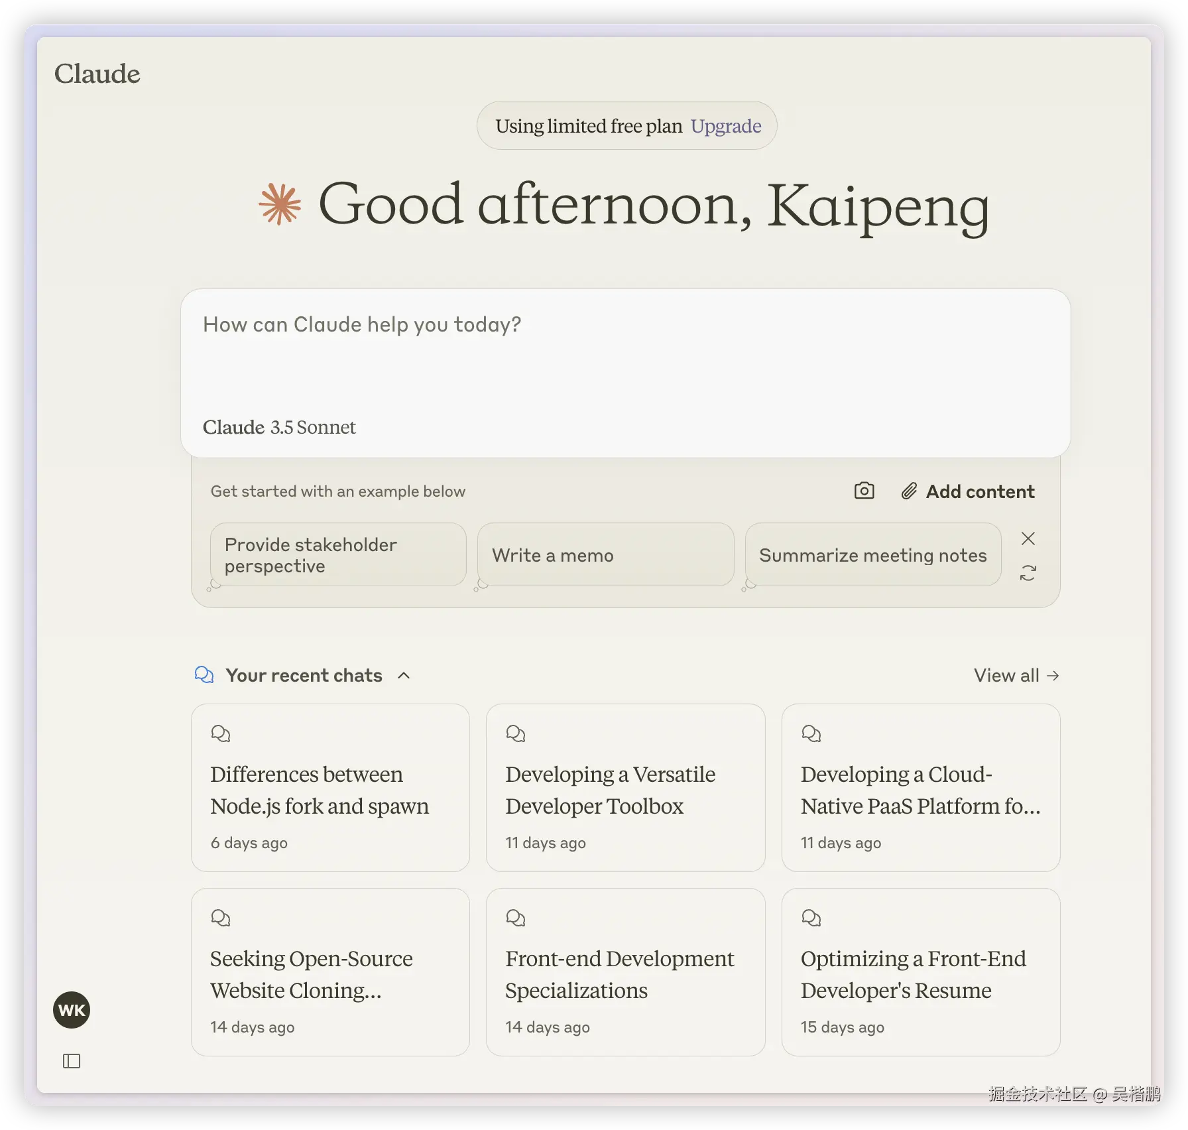This screenshot has width=1188, height=1130.
Task: Click the '15 days ago' timestamp
Action: (x=842, y=1027)
